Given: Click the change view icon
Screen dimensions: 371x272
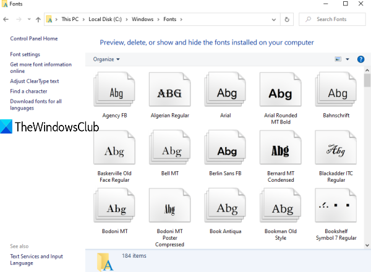Looking at the screenshot, I should 338,59.
